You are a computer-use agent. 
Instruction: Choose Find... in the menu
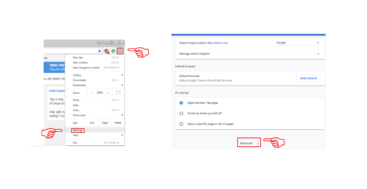[x=95, y=110]
